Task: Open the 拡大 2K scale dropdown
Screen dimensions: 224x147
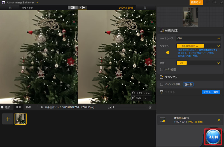Action: (x=198, y=63)
